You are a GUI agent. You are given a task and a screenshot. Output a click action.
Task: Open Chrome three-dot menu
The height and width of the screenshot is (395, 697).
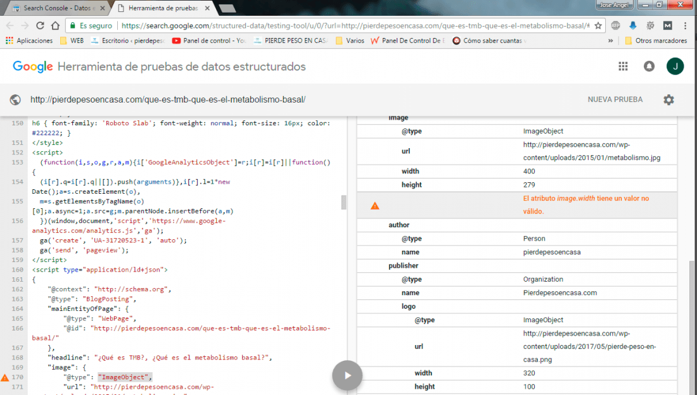[686, 26]
